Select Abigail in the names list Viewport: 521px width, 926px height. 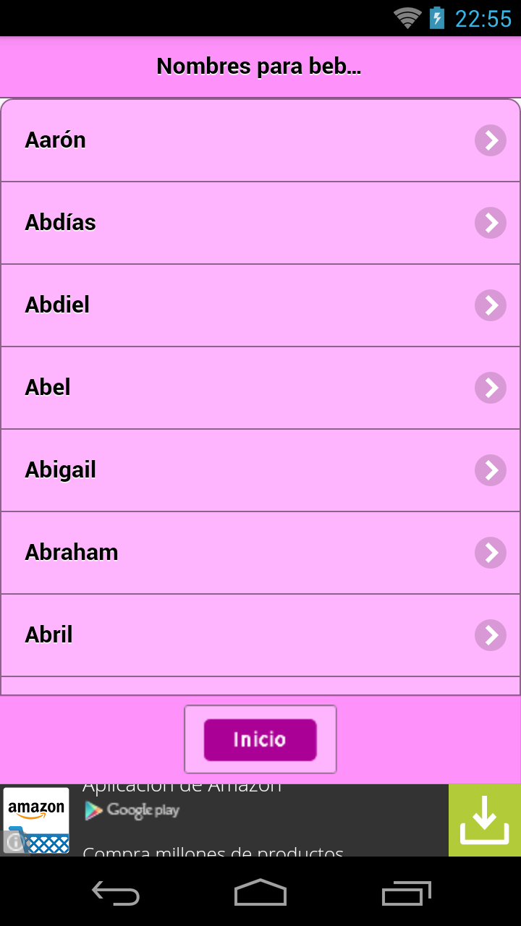coord(61,470)
